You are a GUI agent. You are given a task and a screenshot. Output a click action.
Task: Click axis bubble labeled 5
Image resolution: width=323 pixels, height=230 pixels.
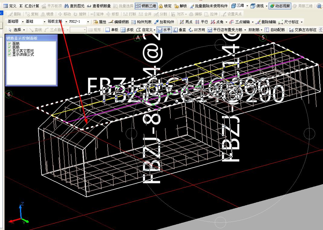[x=263, y=37]
